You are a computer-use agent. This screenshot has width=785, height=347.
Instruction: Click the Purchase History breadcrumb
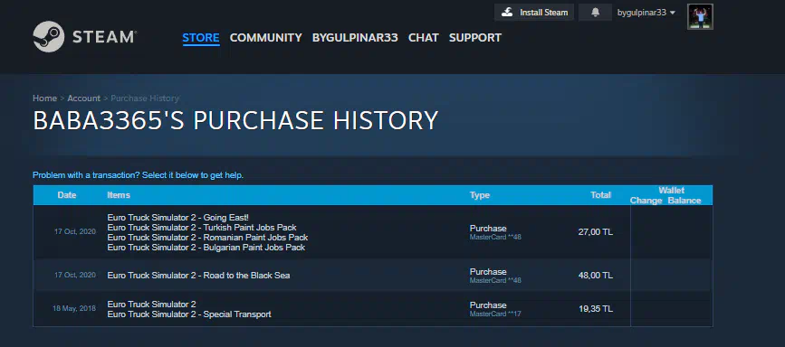(145, 98)
